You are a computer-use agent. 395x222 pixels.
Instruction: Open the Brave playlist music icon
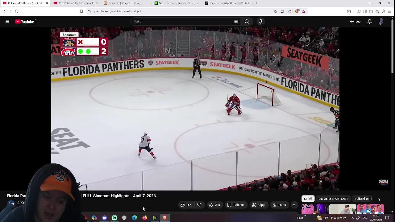click(x=359, y=11)
